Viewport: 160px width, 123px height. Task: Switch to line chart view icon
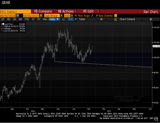click(x=64, y=19)
